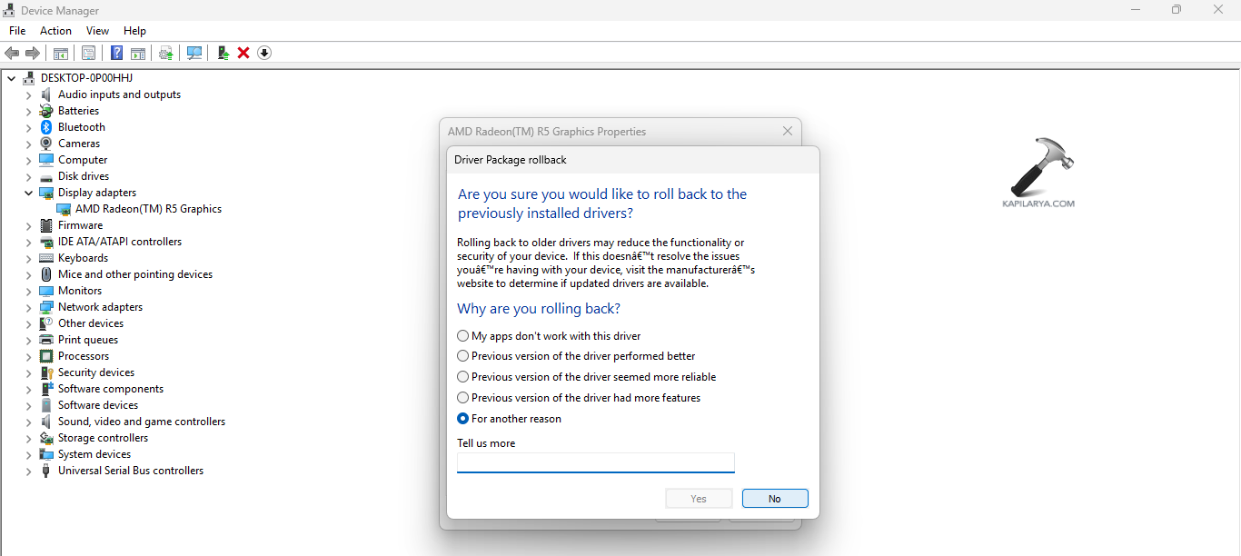Open the View menu
Screen dimensions: 1241x556
coord(97,30)
